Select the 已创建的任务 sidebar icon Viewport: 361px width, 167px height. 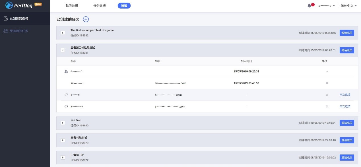5,19
